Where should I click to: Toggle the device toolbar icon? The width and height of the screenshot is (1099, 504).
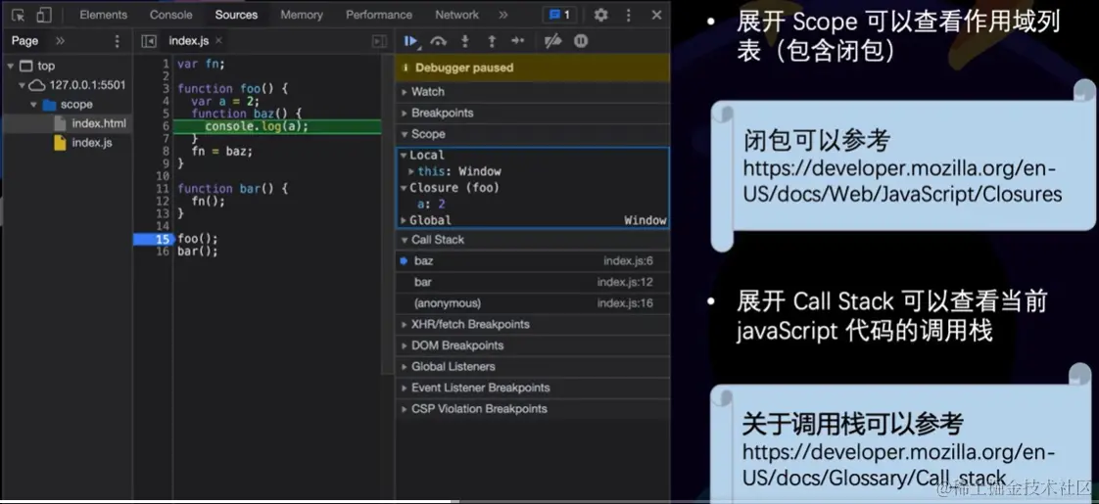(43, 15)
